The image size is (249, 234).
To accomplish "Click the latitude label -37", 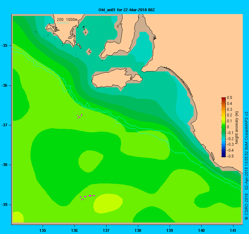I will [x=4, y=125].
